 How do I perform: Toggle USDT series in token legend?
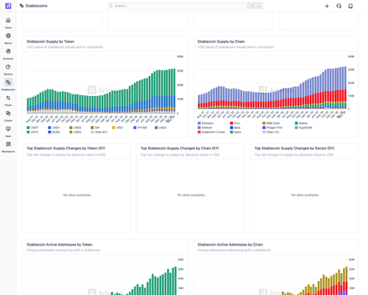pyautogui.click(x=32, y=128)
